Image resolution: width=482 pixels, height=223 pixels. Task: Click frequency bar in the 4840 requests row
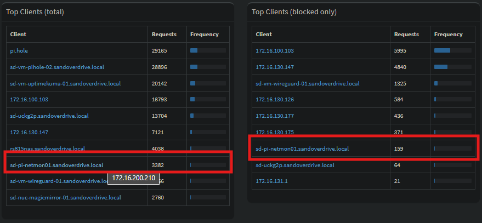click(x=453, y=67)
